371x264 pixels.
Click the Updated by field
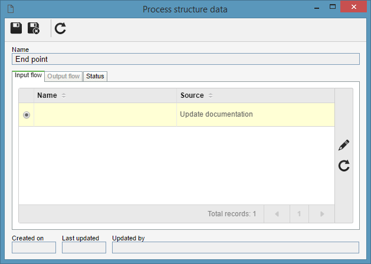tap(236, 247)
